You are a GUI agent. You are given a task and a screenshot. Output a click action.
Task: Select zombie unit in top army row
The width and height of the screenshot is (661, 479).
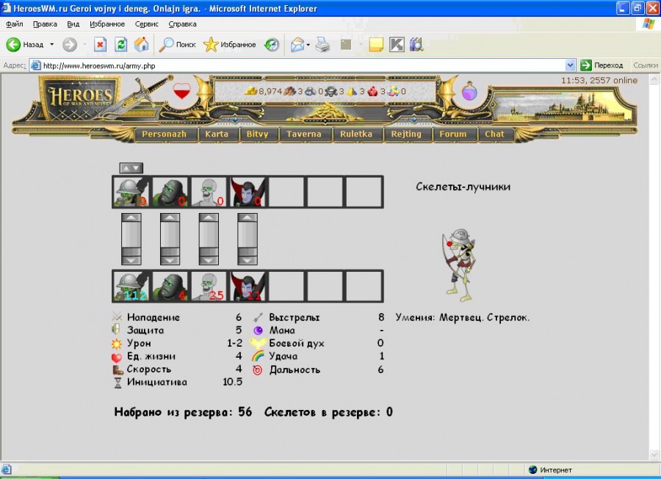click(x=170, y=192)
